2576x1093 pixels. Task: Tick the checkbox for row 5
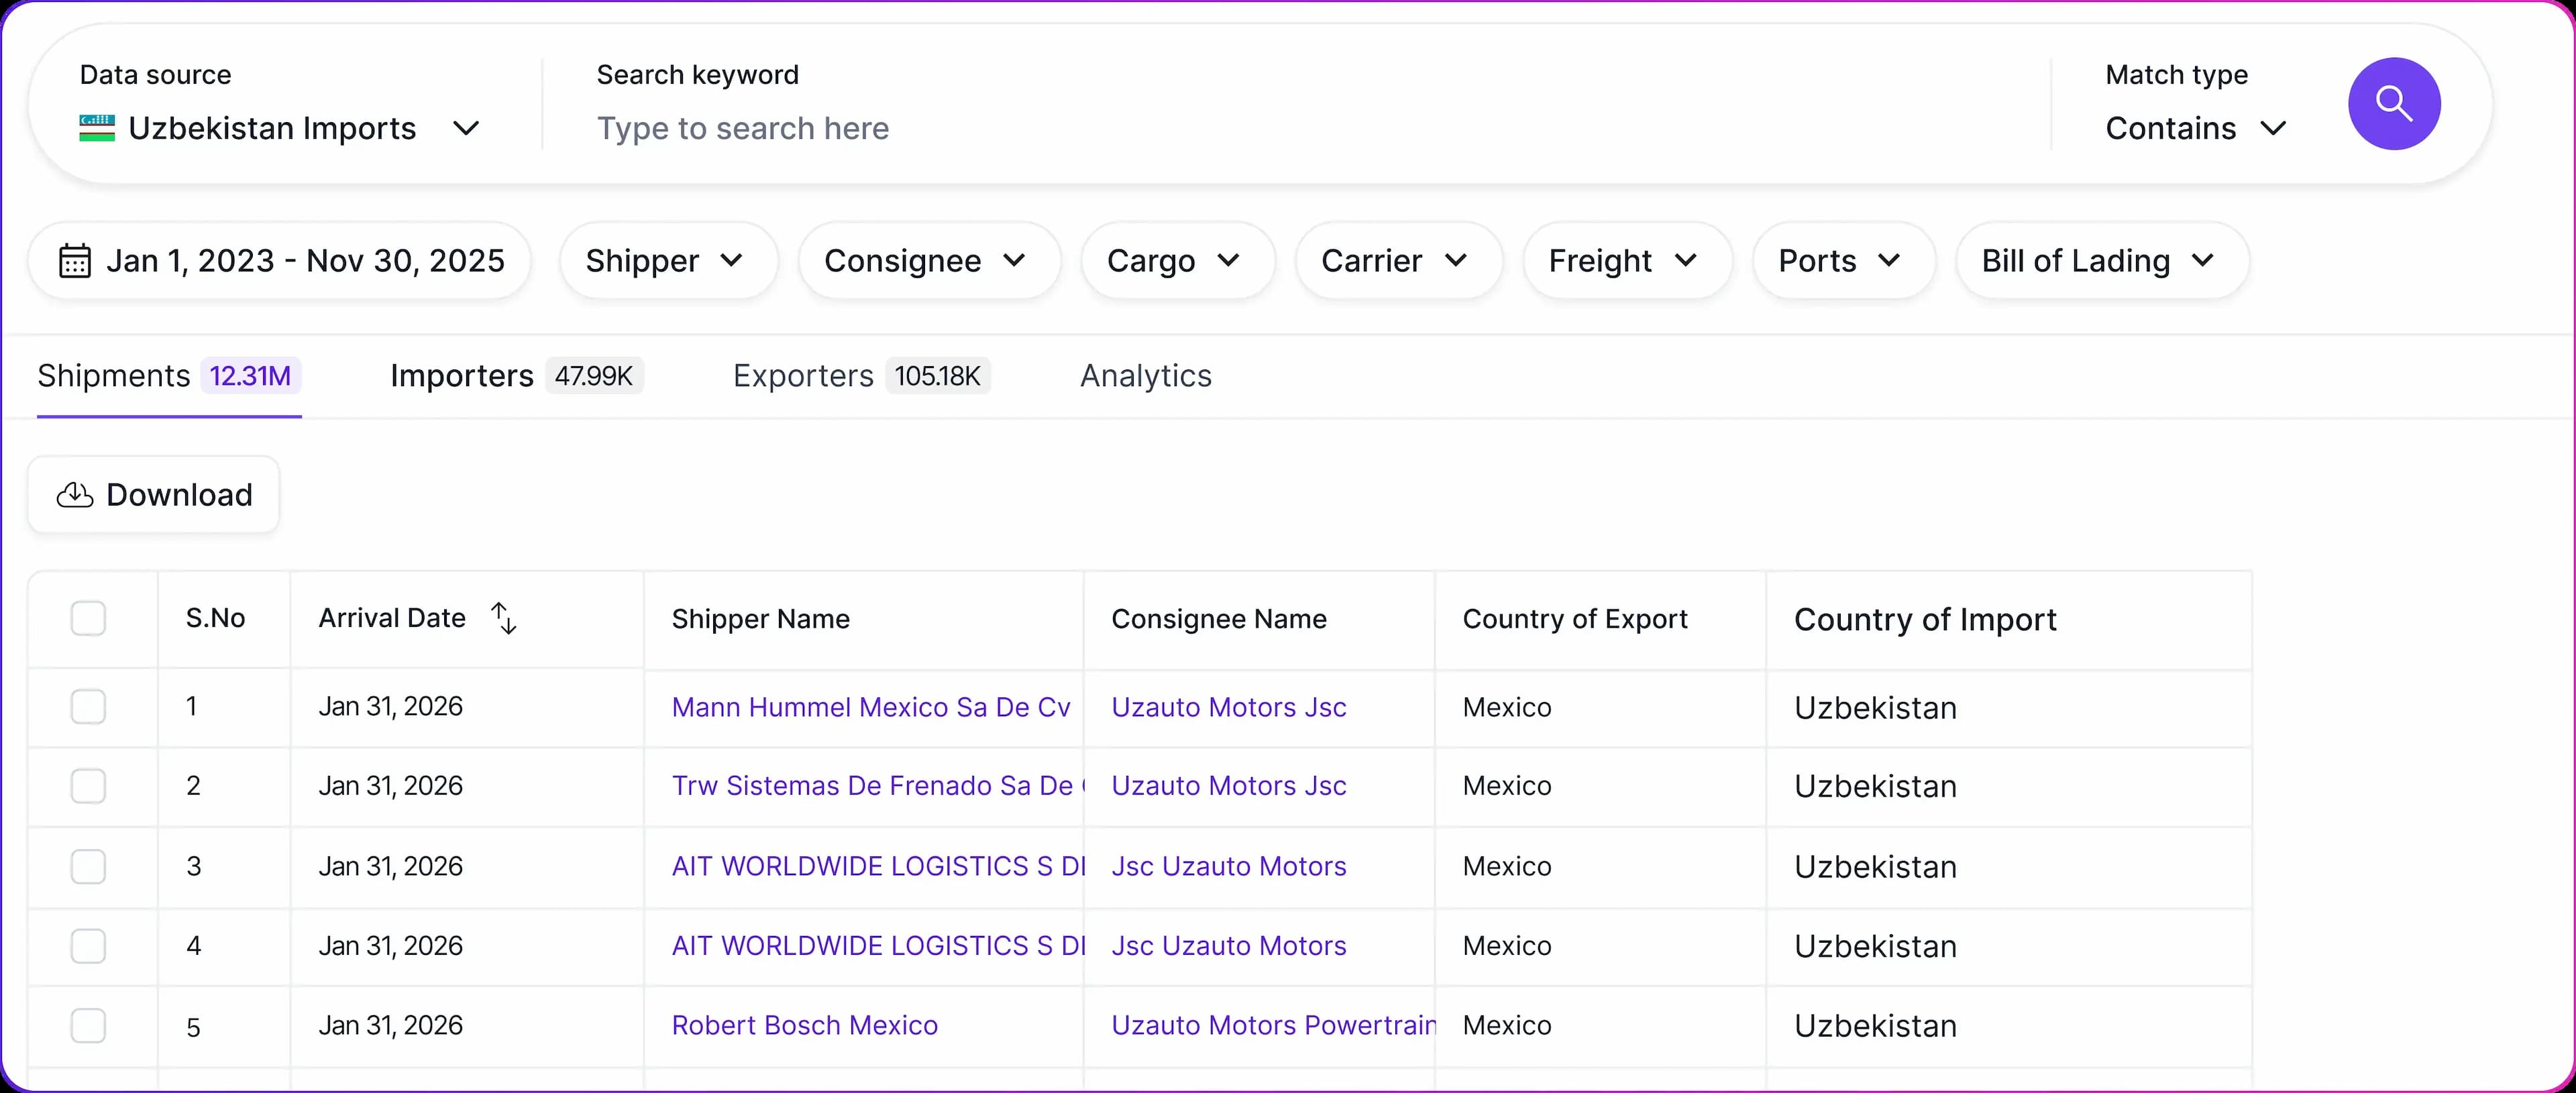[x=88, y=1025]
